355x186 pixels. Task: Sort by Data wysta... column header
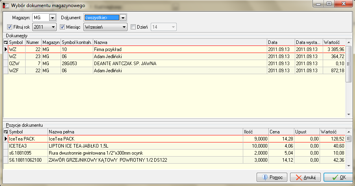(309, 42)
